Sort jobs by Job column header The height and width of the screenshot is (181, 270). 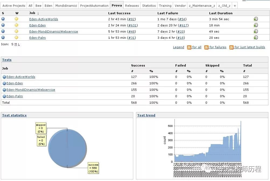tap(32, 13)
